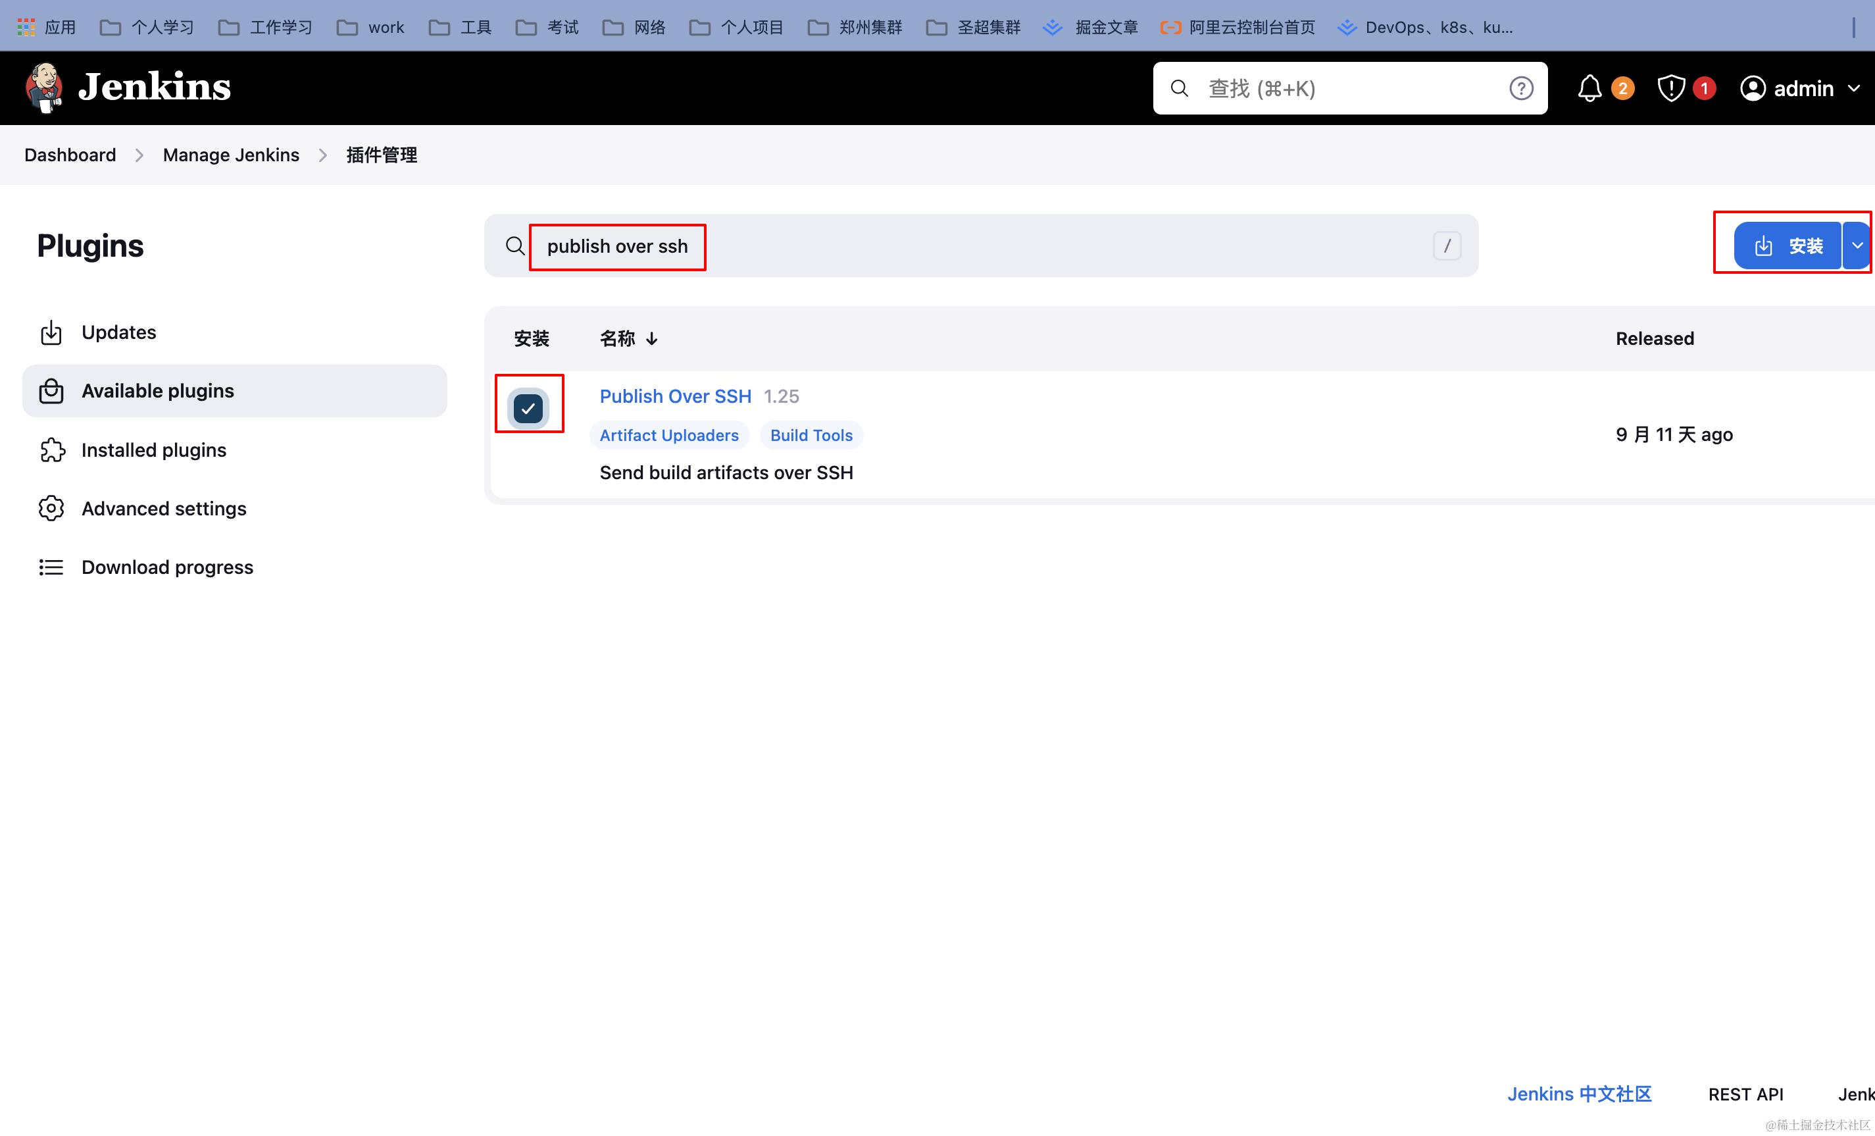This screenshot has width=1875, height=1136.
Task: Click the Download progress list icon
Action: point(51,567)
